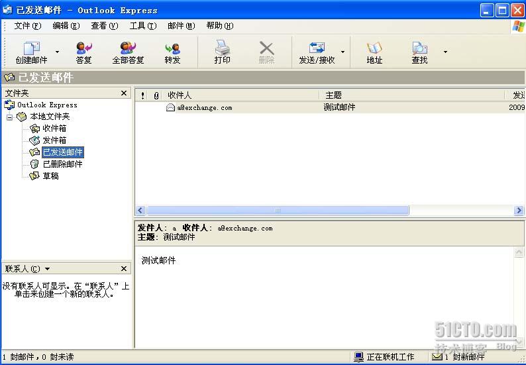
Task: Open the 收件箱 (Inbox) folder
Action: [54, 129]
